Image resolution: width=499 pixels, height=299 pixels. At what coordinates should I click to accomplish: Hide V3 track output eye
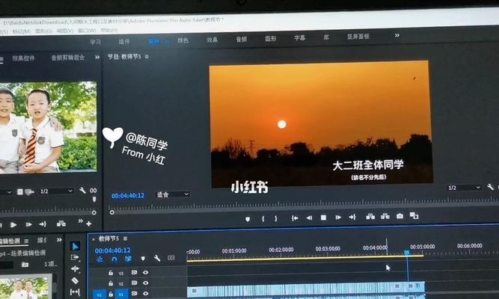(x=145, y=272)
